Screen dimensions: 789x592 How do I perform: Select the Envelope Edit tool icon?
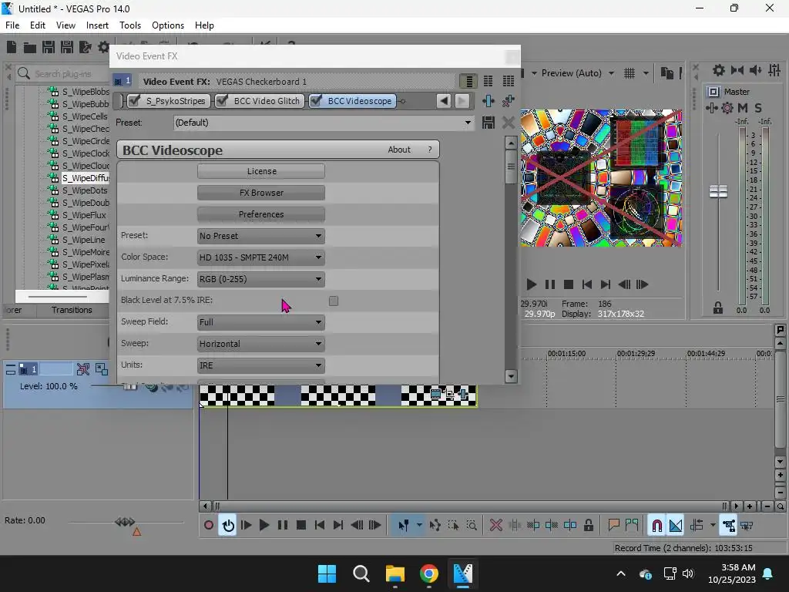(x=435, y=525)
